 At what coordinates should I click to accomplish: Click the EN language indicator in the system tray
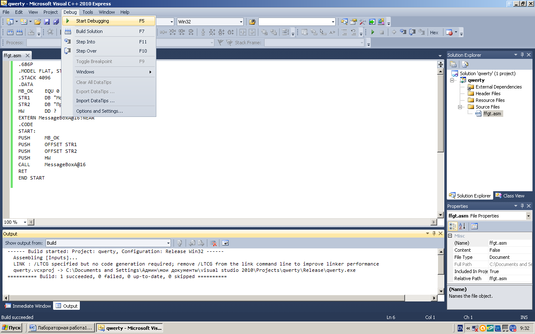click(x=460, y=328)
